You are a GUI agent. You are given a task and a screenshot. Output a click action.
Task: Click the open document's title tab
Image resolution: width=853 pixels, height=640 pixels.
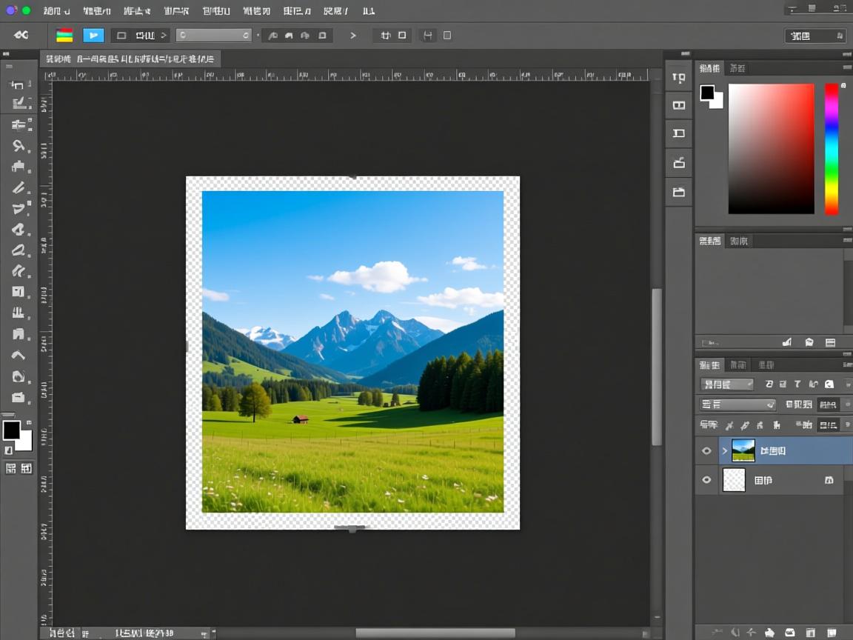coord(130,59)
